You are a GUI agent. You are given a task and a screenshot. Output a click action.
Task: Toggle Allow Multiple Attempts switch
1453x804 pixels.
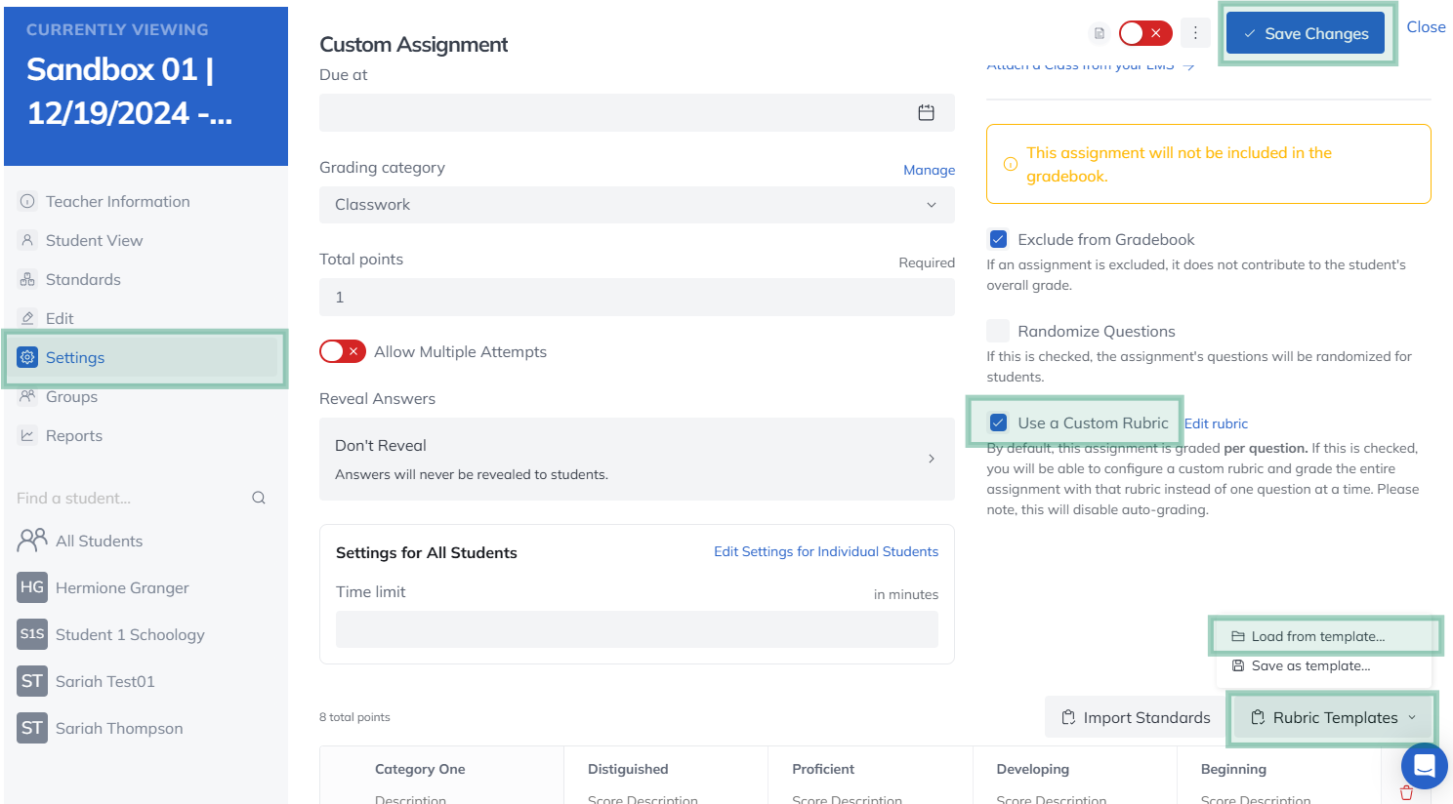point(343,351)
